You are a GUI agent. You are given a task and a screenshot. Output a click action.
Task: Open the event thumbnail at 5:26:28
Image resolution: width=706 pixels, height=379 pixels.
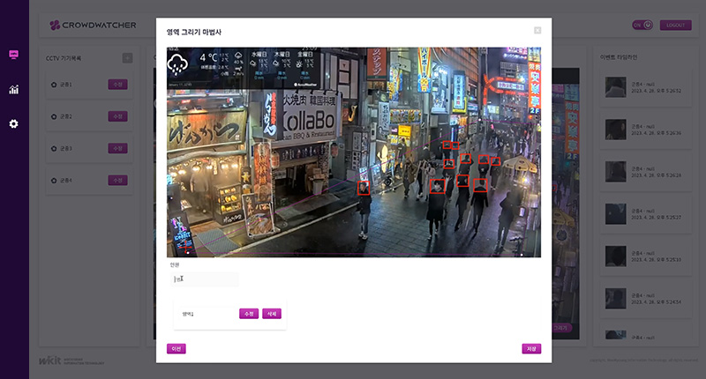point(615,172)
